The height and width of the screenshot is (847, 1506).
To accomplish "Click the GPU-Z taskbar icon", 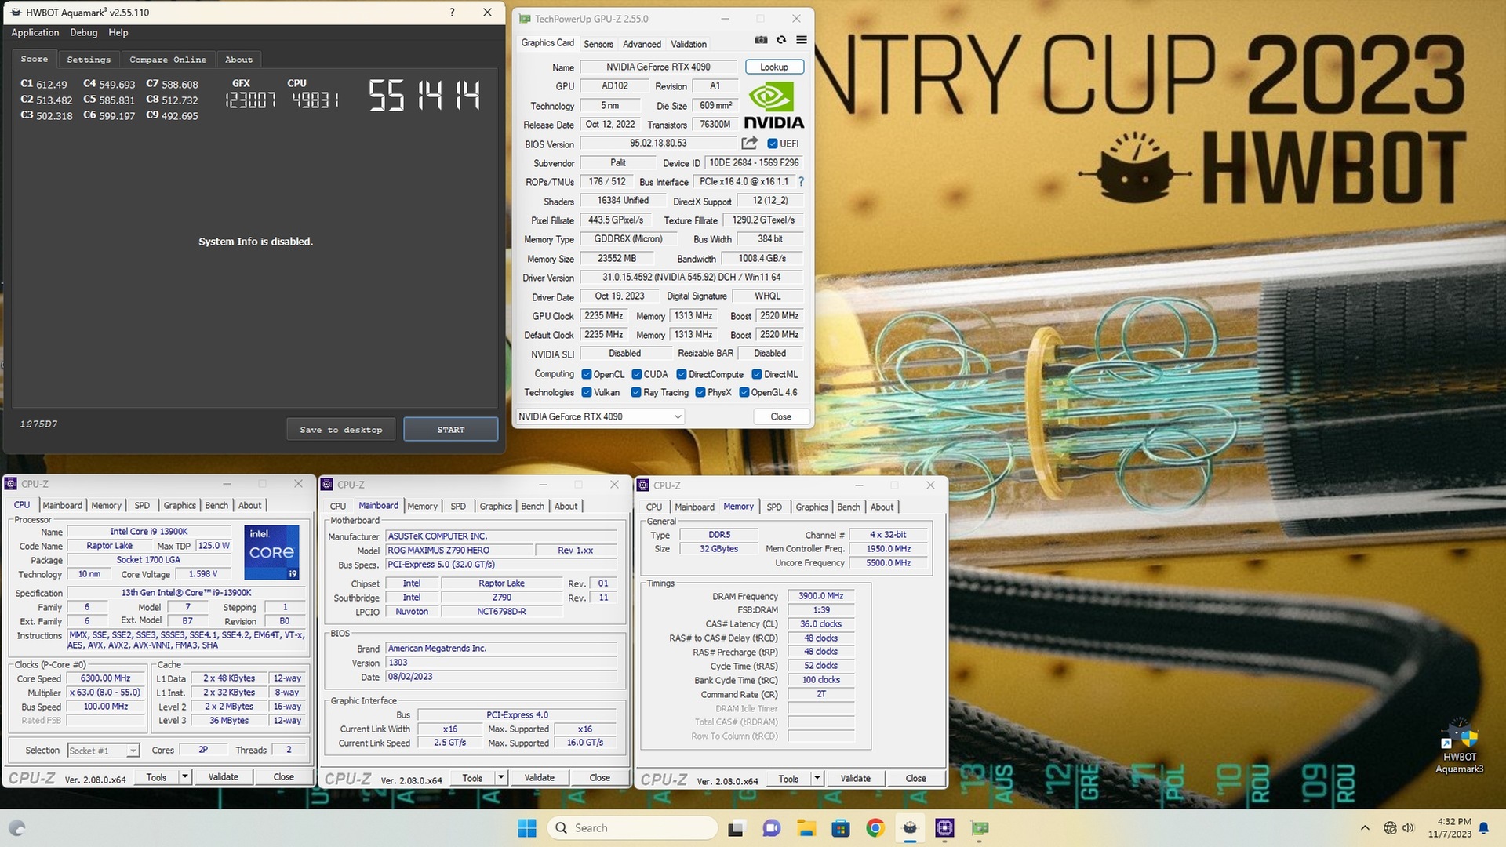I will (980, 827).
